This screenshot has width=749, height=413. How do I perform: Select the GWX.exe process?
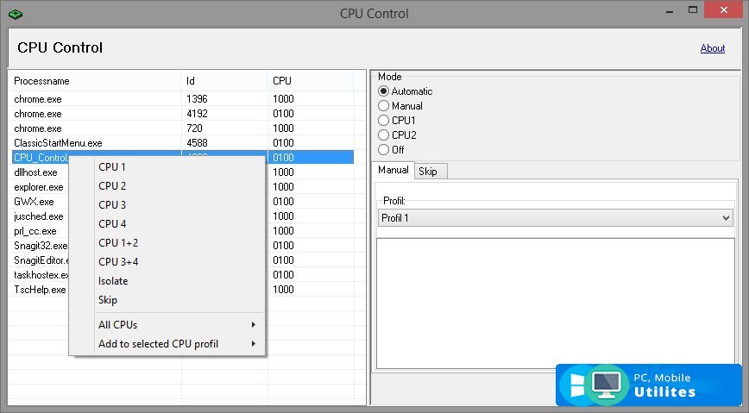click(34, 202)
